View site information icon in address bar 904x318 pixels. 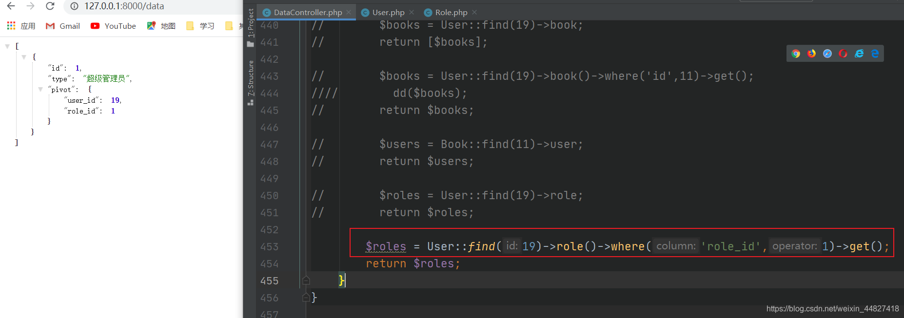[x=74, y=6]
